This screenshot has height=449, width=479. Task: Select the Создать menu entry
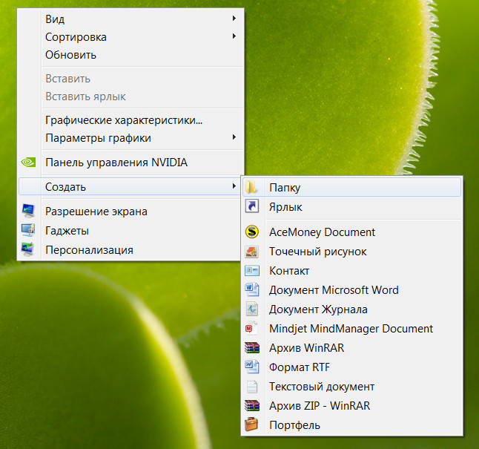tap(131, 186)
